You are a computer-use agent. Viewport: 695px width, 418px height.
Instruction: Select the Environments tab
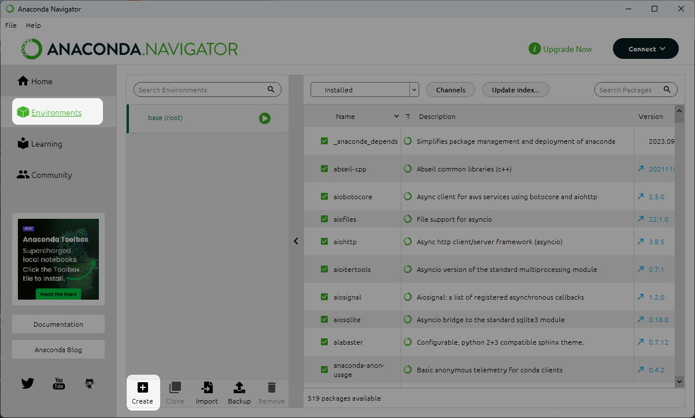[x=58, y=111]
